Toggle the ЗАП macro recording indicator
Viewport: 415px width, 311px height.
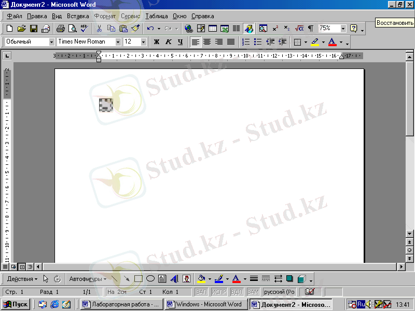point(201,292)
